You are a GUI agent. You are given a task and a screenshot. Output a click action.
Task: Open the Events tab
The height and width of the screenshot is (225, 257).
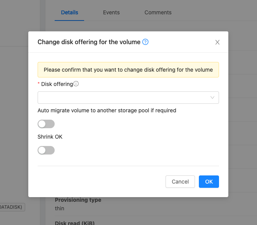point(111,12)
